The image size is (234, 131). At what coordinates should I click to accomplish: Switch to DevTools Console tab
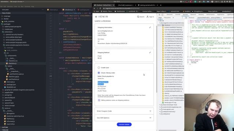178,15
